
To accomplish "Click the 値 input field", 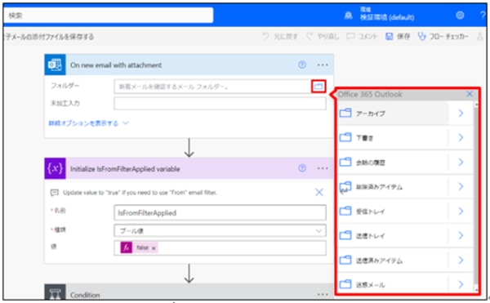I will [220, 247].
